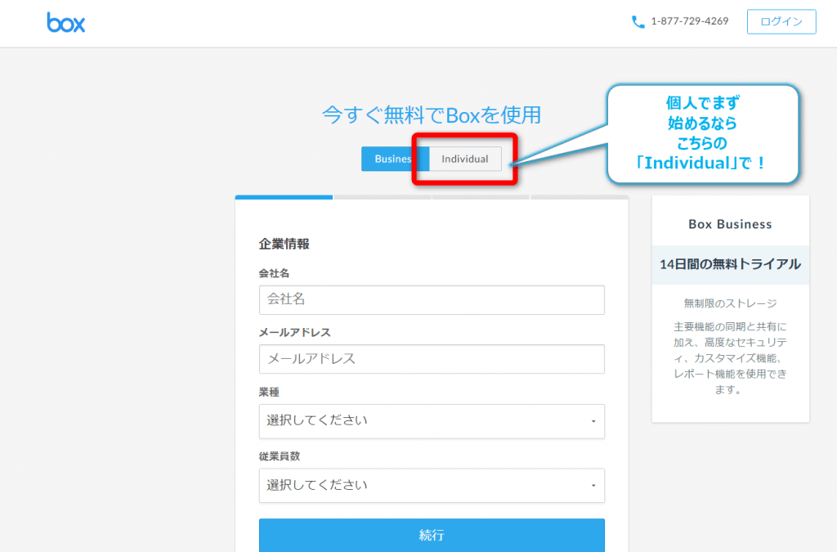Select the Individual plan toggle
Viewport: 837px width, 552px height.
pyautogui.click(x=465, y=159)
